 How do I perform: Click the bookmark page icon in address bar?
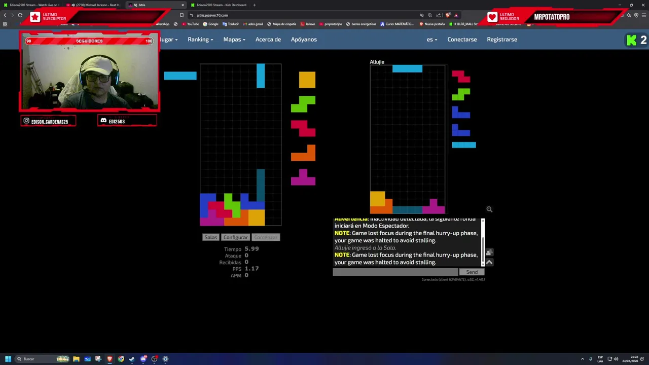tap(182, 15)
